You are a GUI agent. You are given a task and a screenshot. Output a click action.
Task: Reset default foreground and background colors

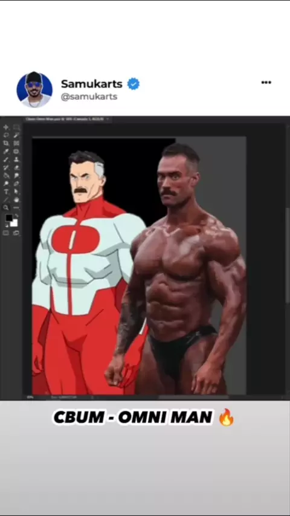click(x=7, y=226)
